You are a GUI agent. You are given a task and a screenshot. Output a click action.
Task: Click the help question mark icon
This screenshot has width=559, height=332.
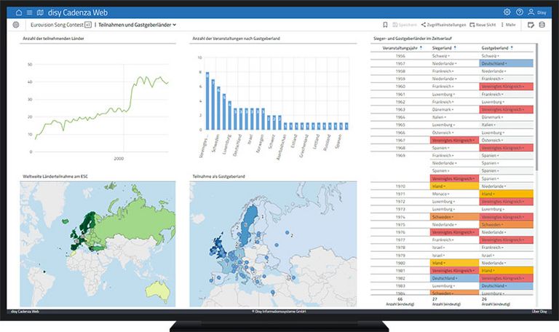click(x=519, y=12)
